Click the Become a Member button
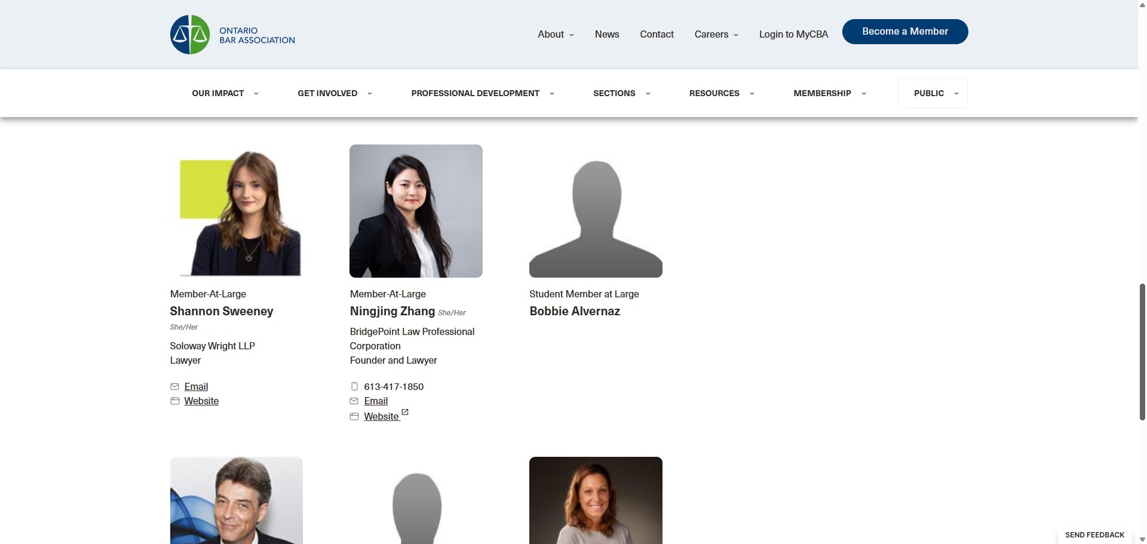The height and width of the screenshot is (544, 1147). click(x=905, y=32)
